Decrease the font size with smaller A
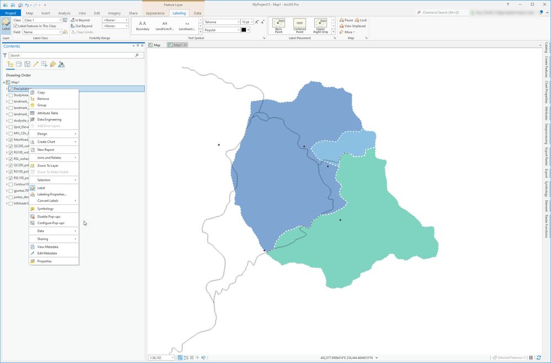Screen dimensions: 551x363 [x=263, y=22]
